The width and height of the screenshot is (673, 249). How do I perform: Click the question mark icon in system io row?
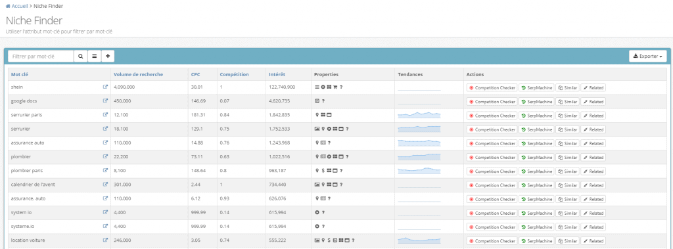click(x=323, y=212)
